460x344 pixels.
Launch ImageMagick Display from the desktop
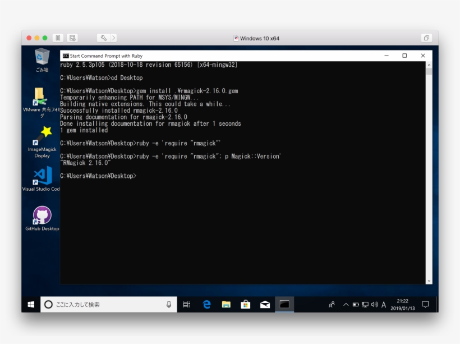[42, 135]
